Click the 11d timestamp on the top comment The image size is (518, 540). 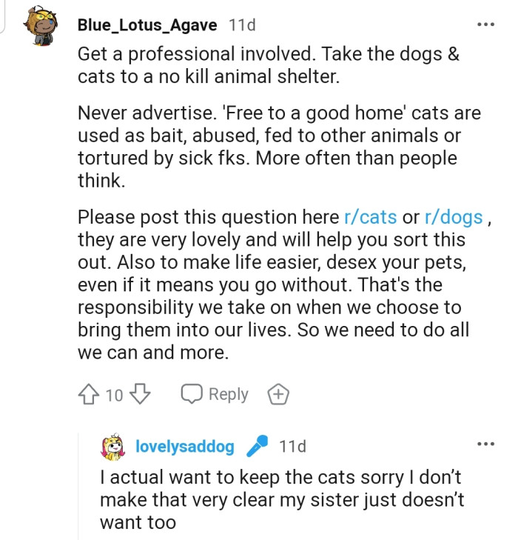(243, 25)
